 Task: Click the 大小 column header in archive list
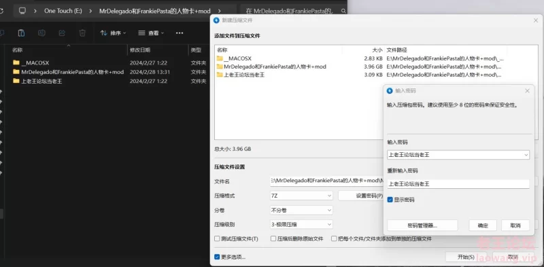tap(378, 50)
